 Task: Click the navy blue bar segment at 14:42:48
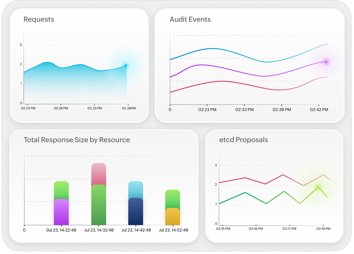(x=136, y=212)
